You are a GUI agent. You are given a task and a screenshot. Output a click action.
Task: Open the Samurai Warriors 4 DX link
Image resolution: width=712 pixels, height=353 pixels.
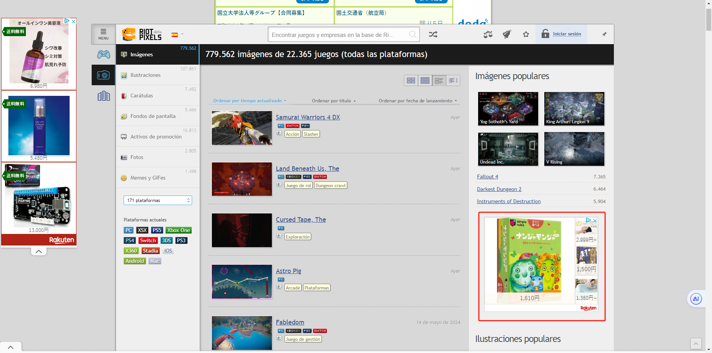[308, 117]
